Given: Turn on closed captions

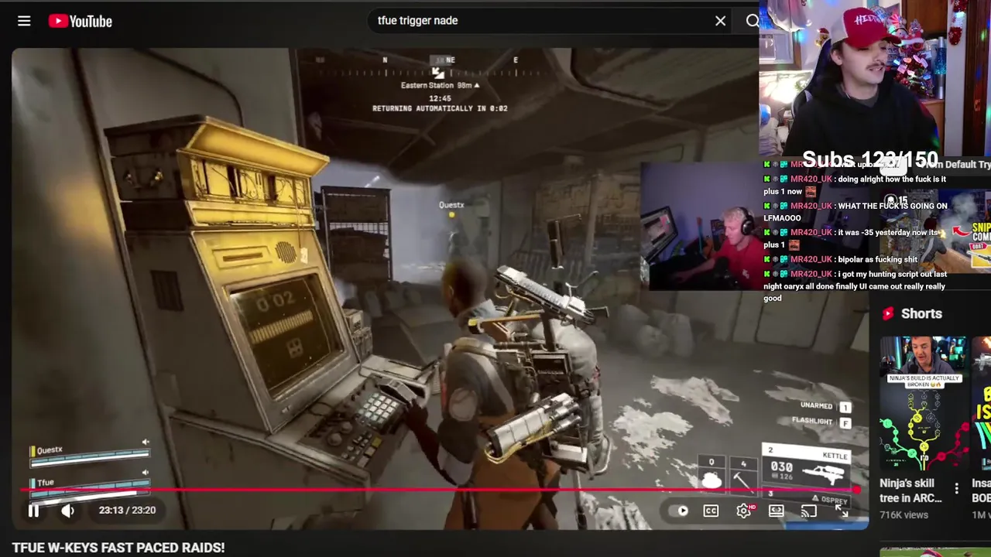Looking at the screenshot, I should [x=711, y=511].
